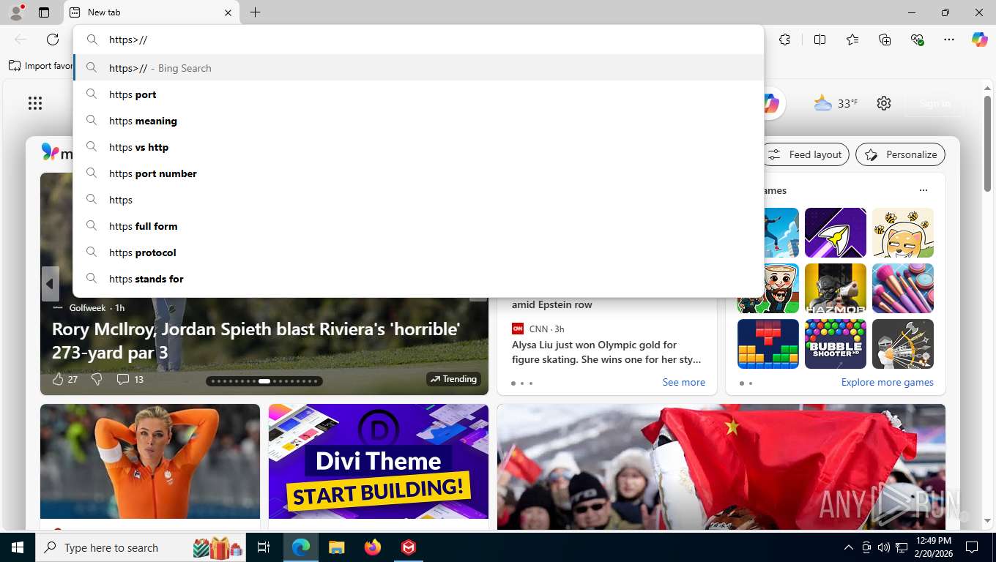This screenshot has width=996, height=562.
Task: Open the Alysa Liu Olympic gold article
Action: [x=606, y=352]
